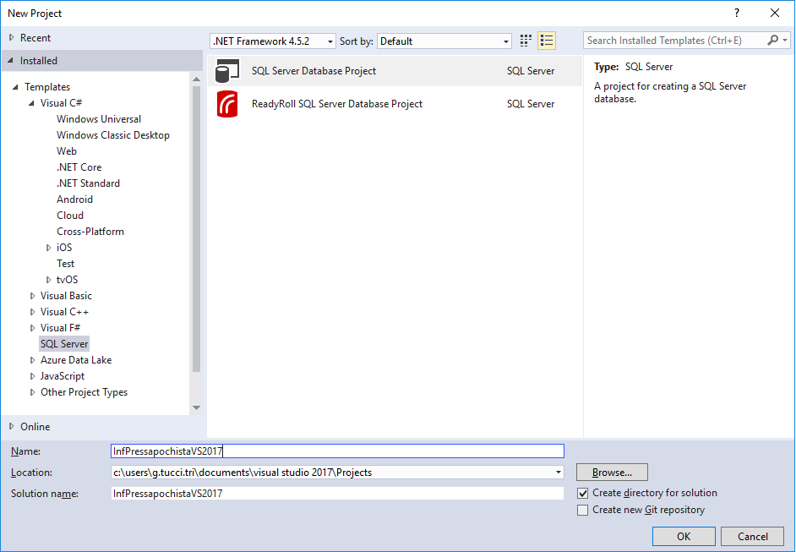
Task: Click the Browse... button
Action: [x=612, y=473]
